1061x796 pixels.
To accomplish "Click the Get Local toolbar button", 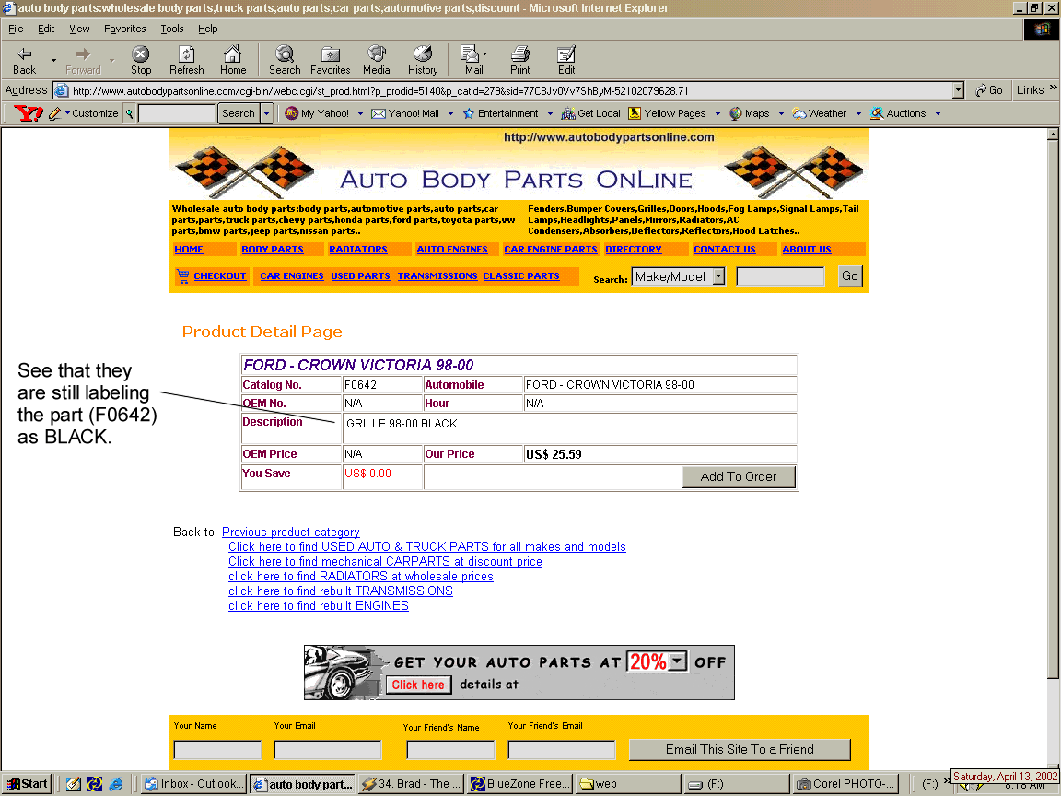I will (x=590, y=113).
